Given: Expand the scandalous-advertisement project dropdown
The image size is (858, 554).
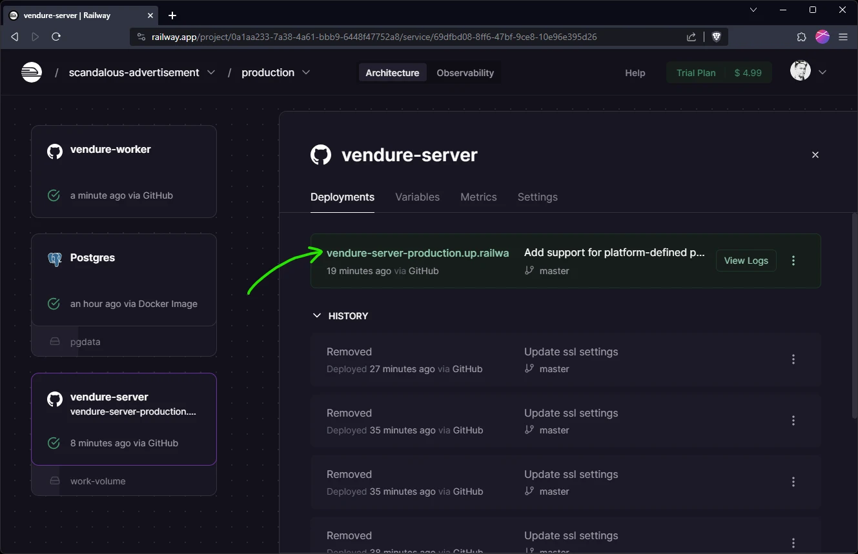Looking at the screenshot, I should [x=211, y=72].
